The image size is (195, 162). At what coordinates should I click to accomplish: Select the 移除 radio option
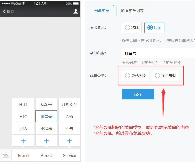[x=132, y=28]
